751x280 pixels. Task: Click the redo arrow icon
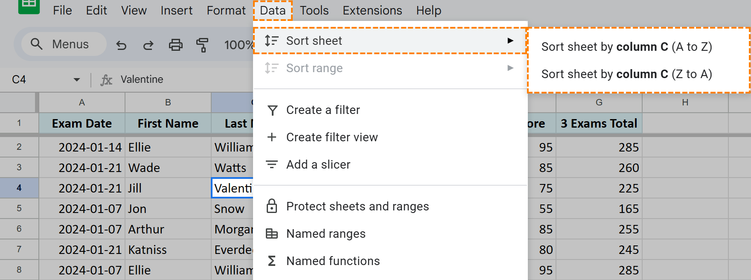pos(148,45)
